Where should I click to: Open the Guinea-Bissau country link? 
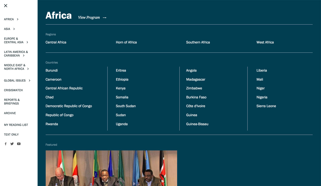[197, 124]
